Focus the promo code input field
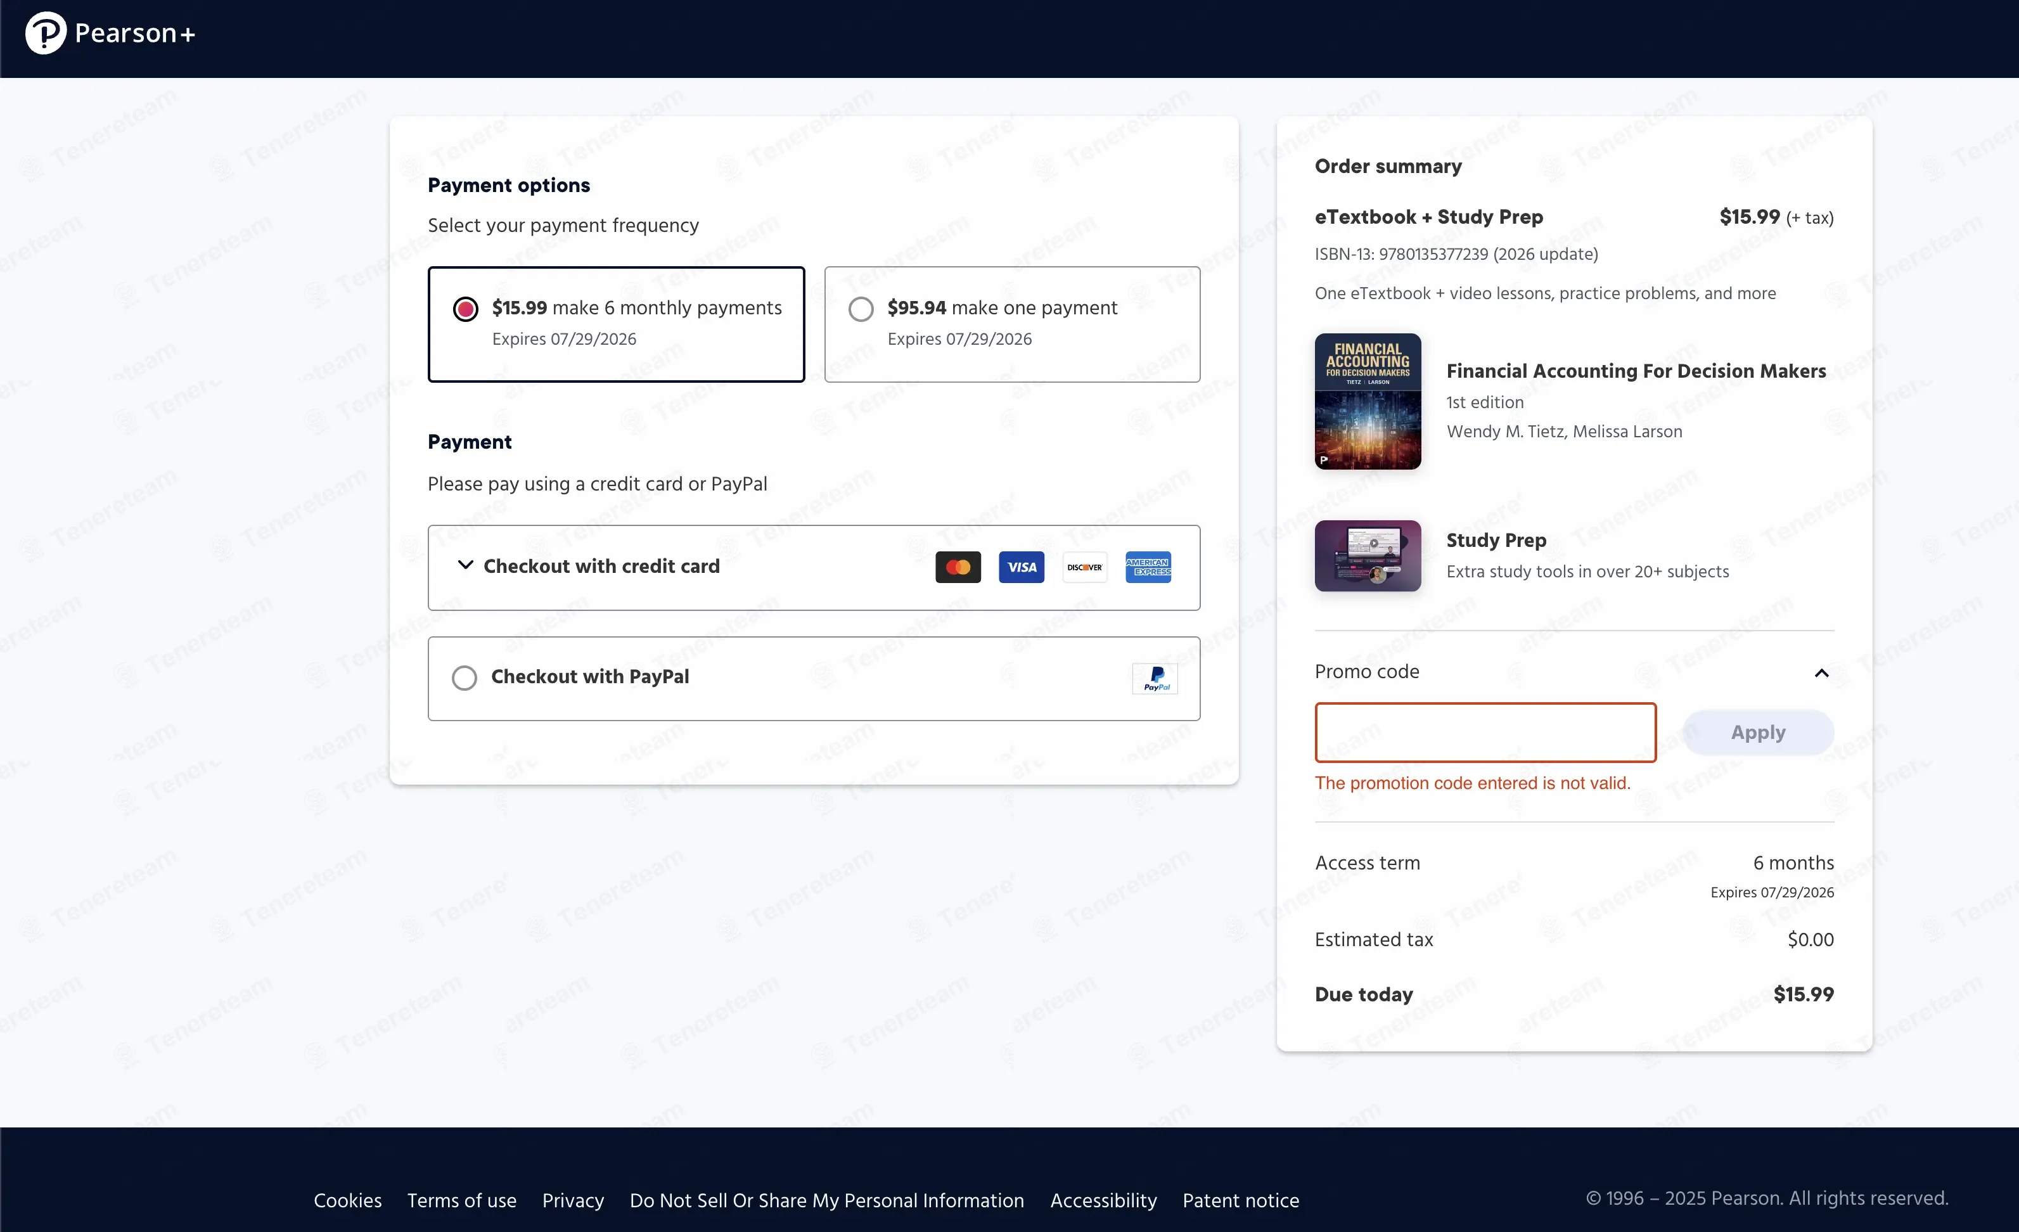The height and width of the screenshot is (1232, 2019). click(1485, 732)
